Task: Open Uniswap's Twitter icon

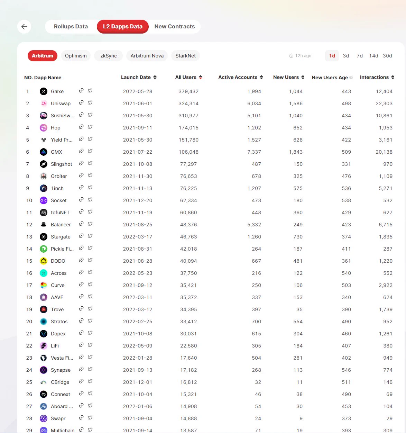Action: [90, 103]
